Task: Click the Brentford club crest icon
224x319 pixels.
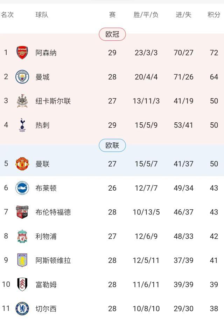Action: (22, 212)
